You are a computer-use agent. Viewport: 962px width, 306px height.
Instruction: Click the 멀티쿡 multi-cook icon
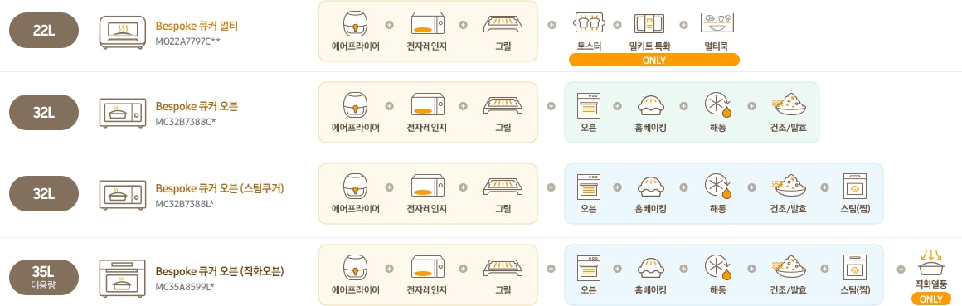click(717, 23)
